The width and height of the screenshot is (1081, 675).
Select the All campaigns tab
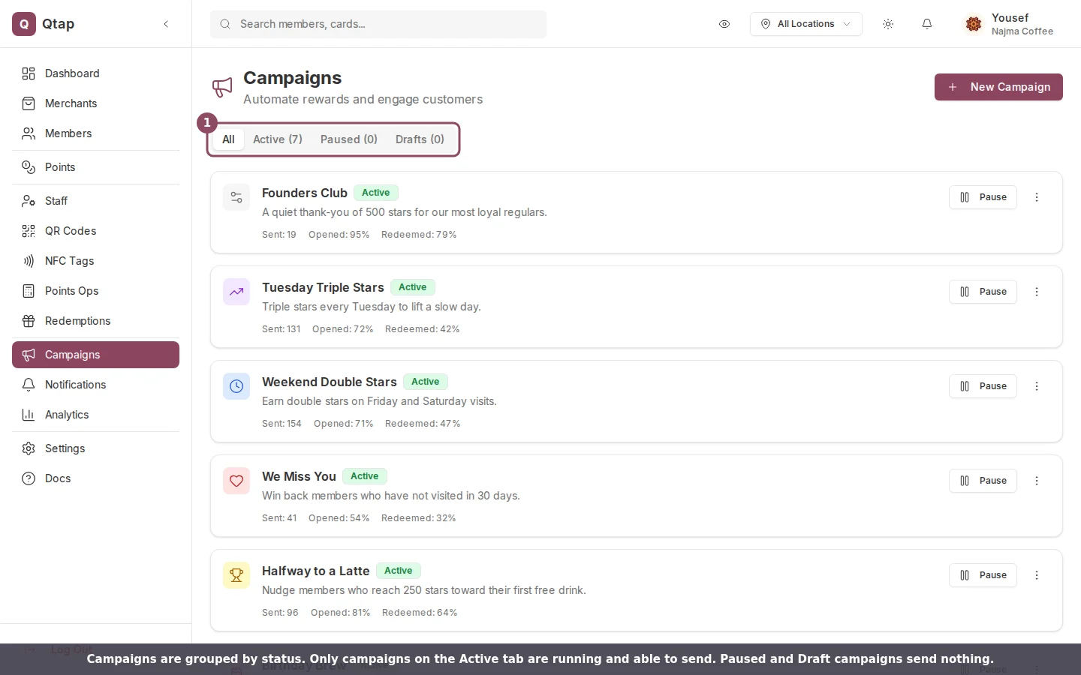pos(228,139)
